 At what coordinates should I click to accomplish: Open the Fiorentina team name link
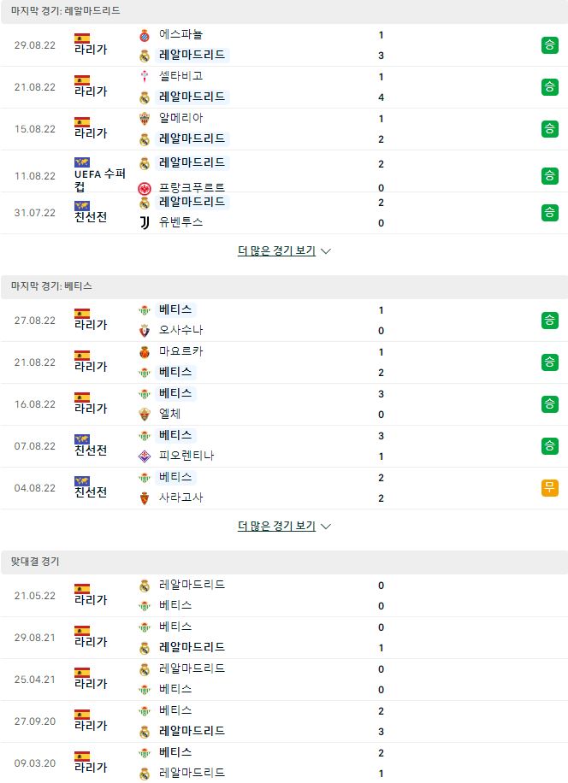coord(186,456)
